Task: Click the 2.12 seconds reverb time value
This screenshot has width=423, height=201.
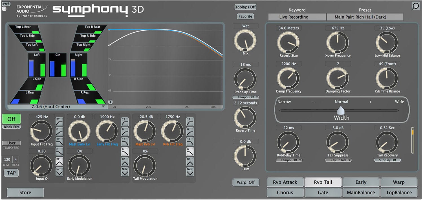Action: click(245, 103)
